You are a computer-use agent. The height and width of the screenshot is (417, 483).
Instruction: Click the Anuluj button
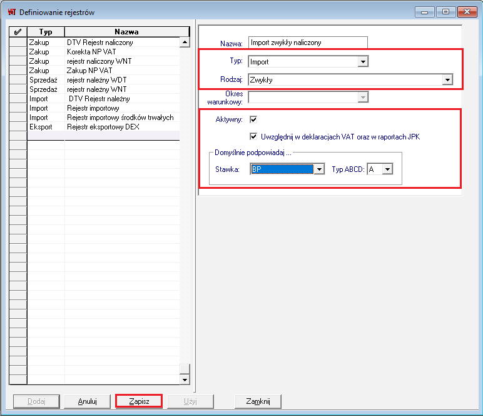click(x=87, y=401)
